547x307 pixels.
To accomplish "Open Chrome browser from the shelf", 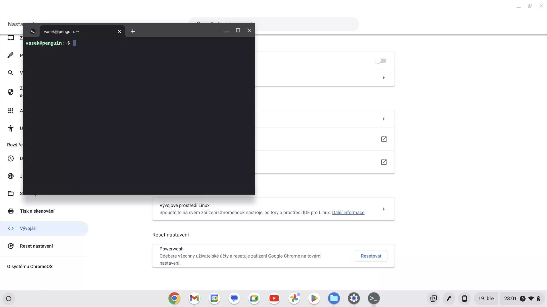I will (174, 298).
